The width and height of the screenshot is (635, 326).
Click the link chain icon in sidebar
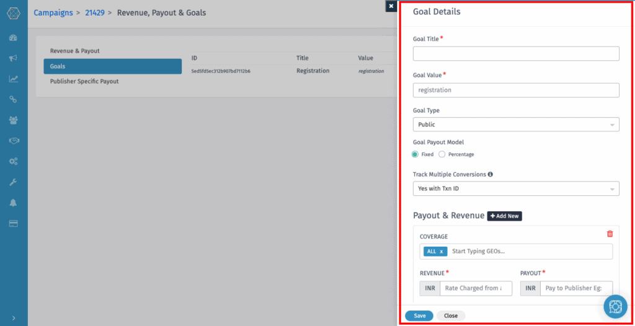(13, 99)
